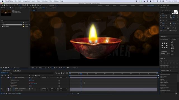Image resolution: width=179 pixels, height=100 pixels.
Task: Open the viewer magnification dropdown
Action: pos(34,67)
